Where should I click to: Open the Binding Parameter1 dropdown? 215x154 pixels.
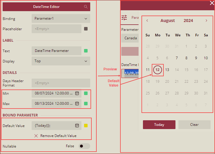pos(61,18)
